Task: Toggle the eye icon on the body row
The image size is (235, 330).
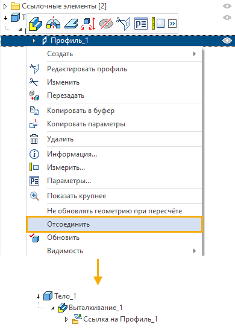Action: 227,18
